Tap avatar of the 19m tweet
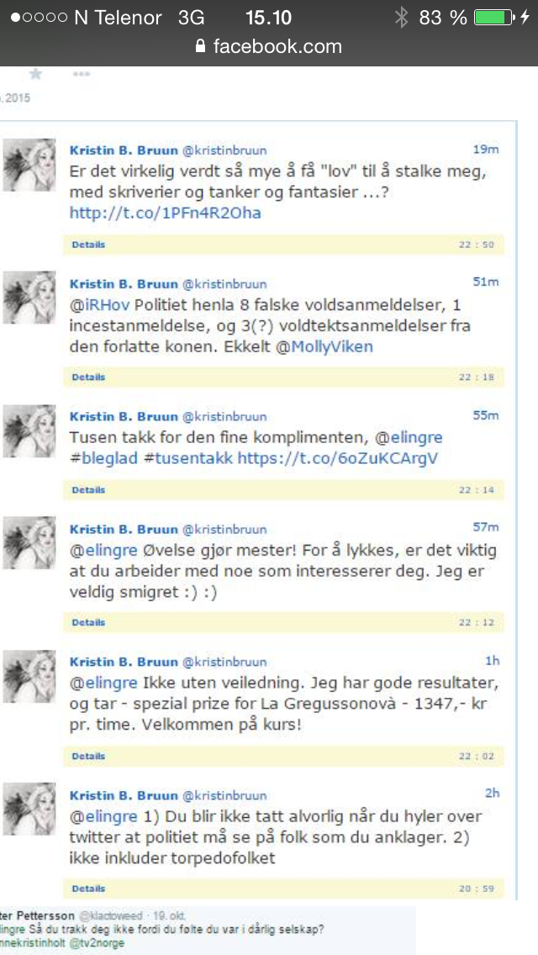538x955 pixels. pos(29,165)
